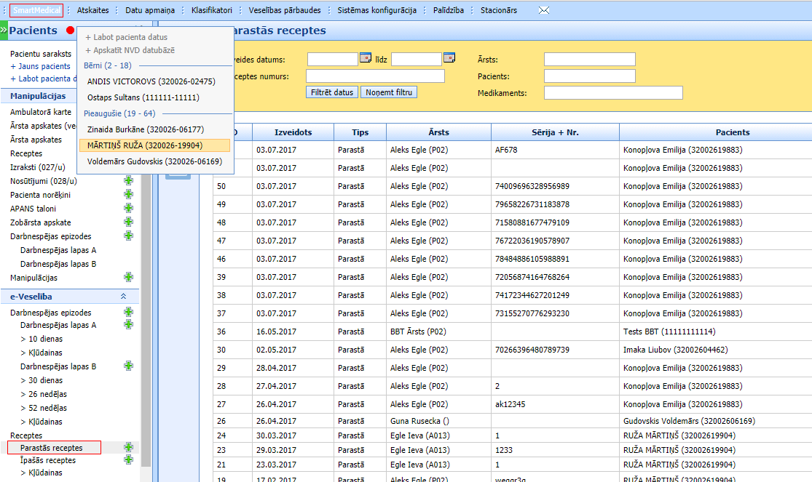
Task: Sort table by Izveidots column header
Action: coord(293,132)
